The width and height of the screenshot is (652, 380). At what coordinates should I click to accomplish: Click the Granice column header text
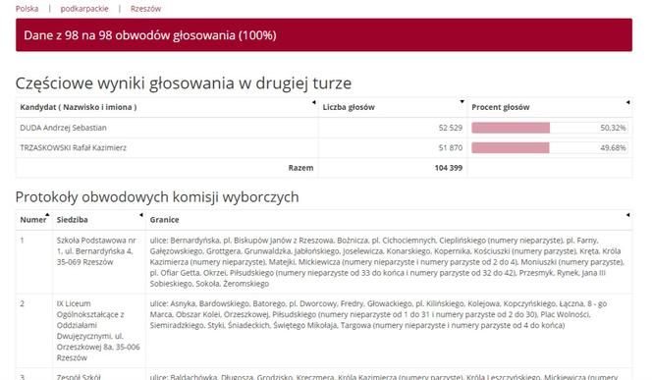click(164, 220)
